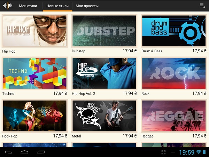The width and height of the screenshot is (209, 157).
Task: Click the 'Hip Hop' style name
Action: 9,51
